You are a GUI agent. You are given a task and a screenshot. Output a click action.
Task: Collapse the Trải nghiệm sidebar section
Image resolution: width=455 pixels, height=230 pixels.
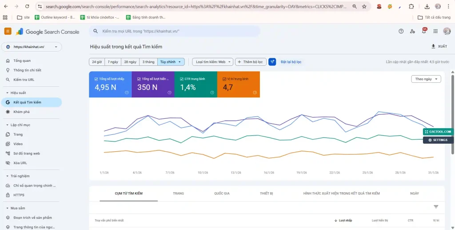coord(7,176)
